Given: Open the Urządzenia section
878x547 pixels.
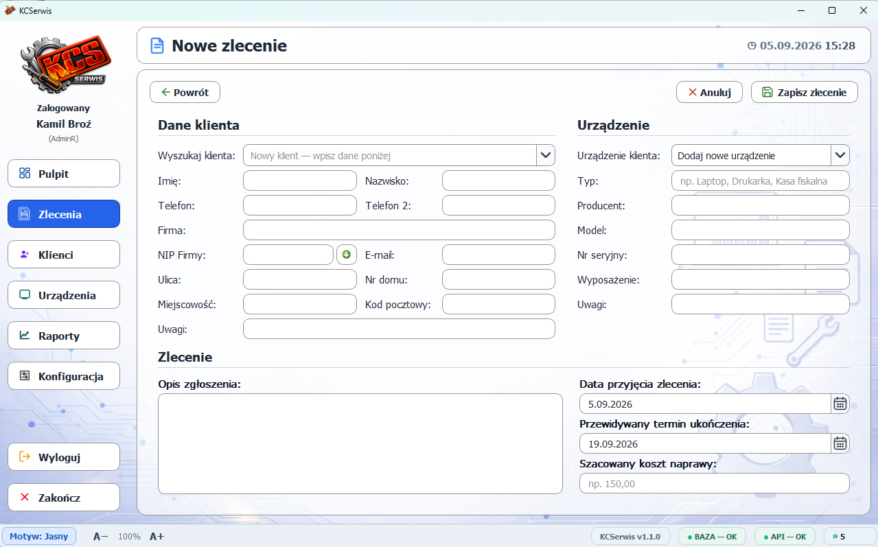Looking at the screenshot, I should pyautogui.click(x=64, y=295).
